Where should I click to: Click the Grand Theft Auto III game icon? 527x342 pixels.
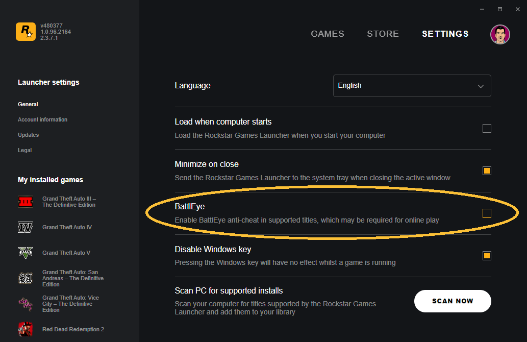point(26,202)
